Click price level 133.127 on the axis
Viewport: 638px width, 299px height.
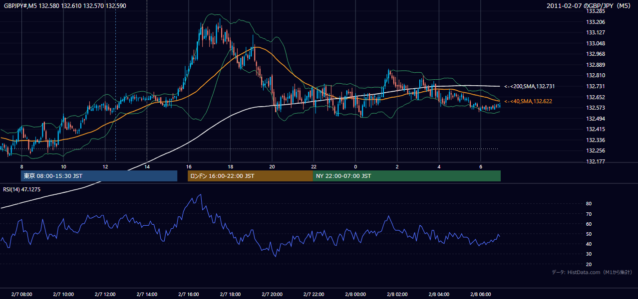[595, 32]
